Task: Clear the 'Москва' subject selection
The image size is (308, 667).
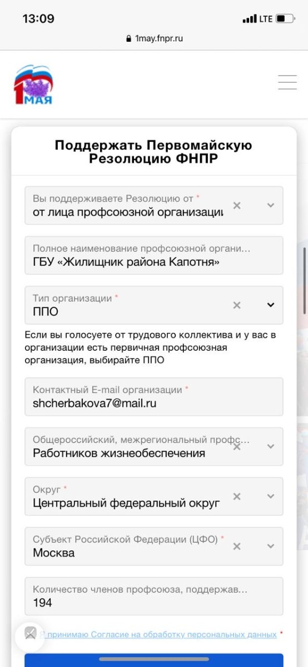Action: pos(237,546)
